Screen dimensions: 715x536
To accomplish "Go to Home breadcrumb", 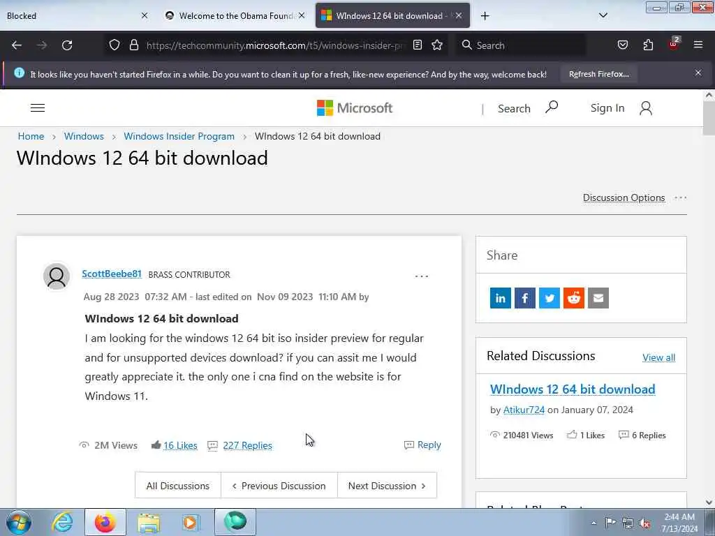I will point(31,136).
